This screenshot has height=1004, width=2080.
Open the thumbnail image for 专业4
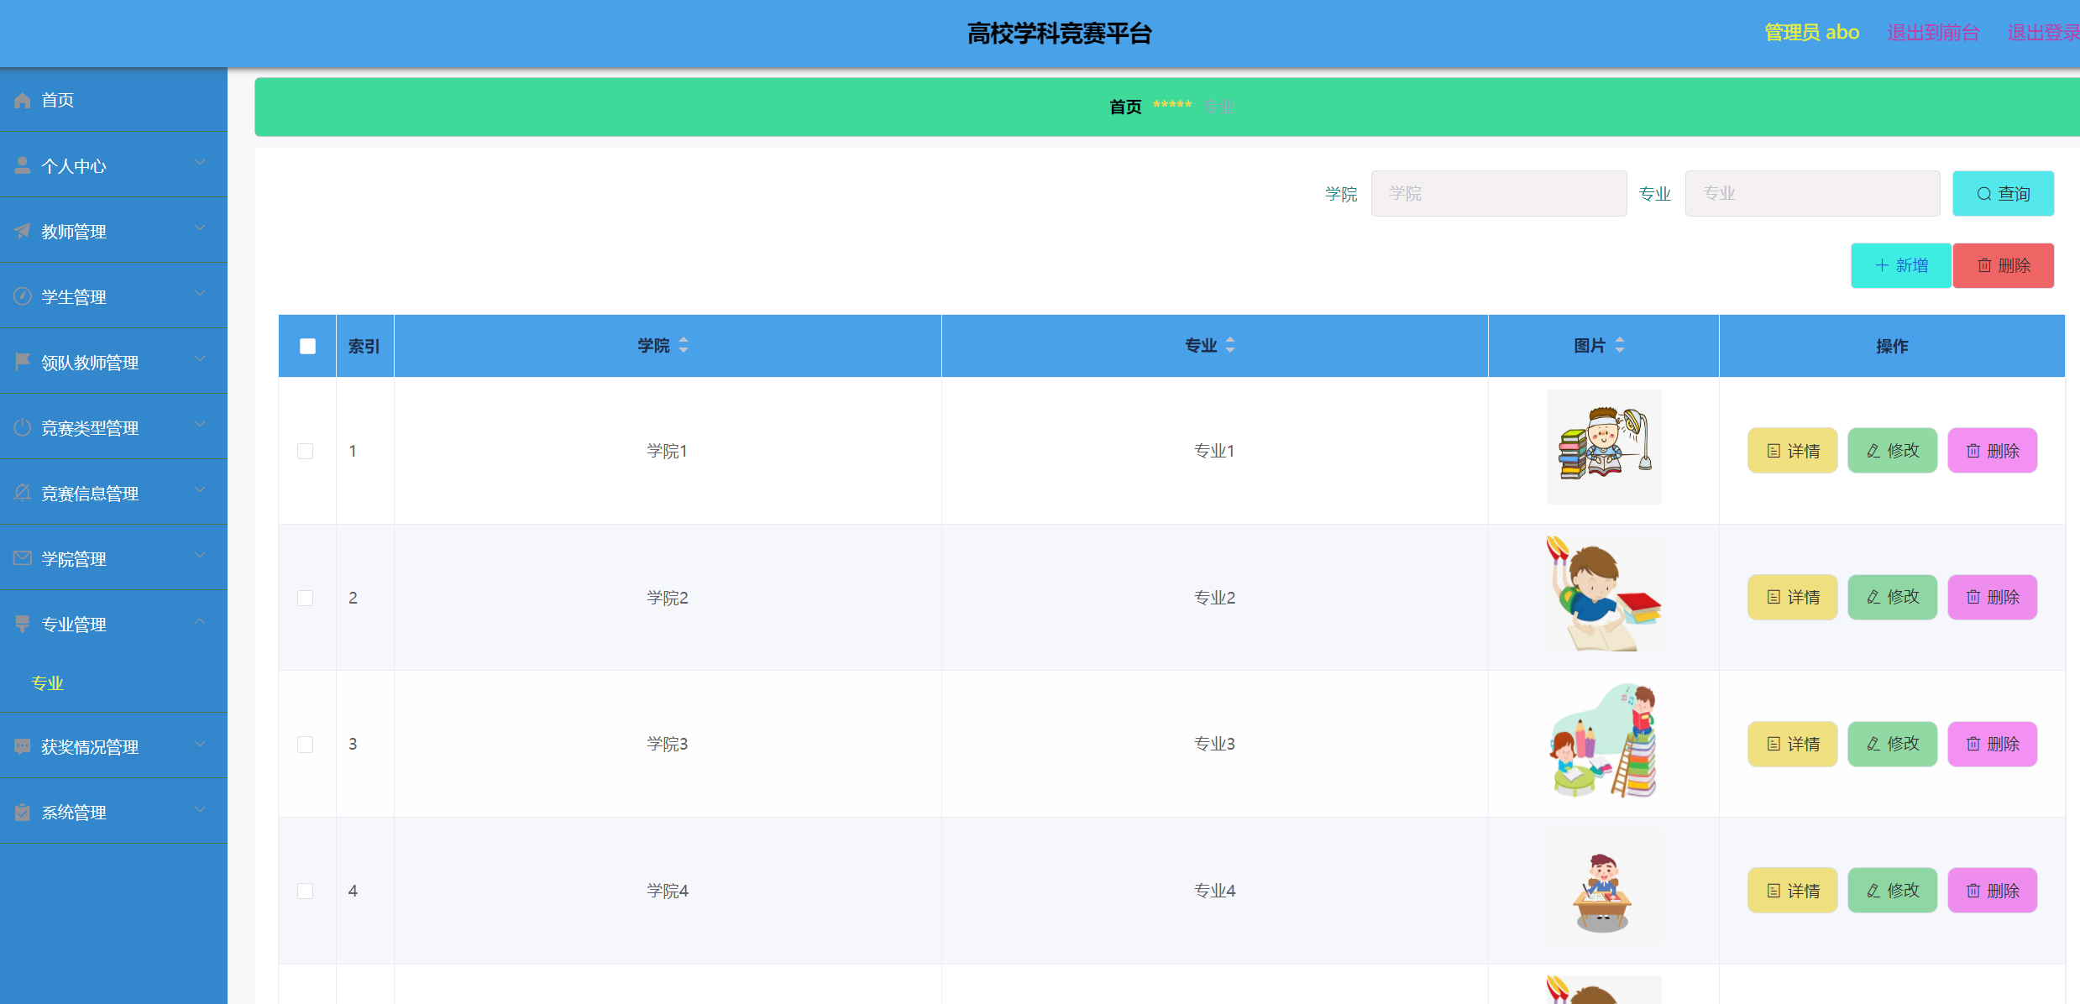1604,887
